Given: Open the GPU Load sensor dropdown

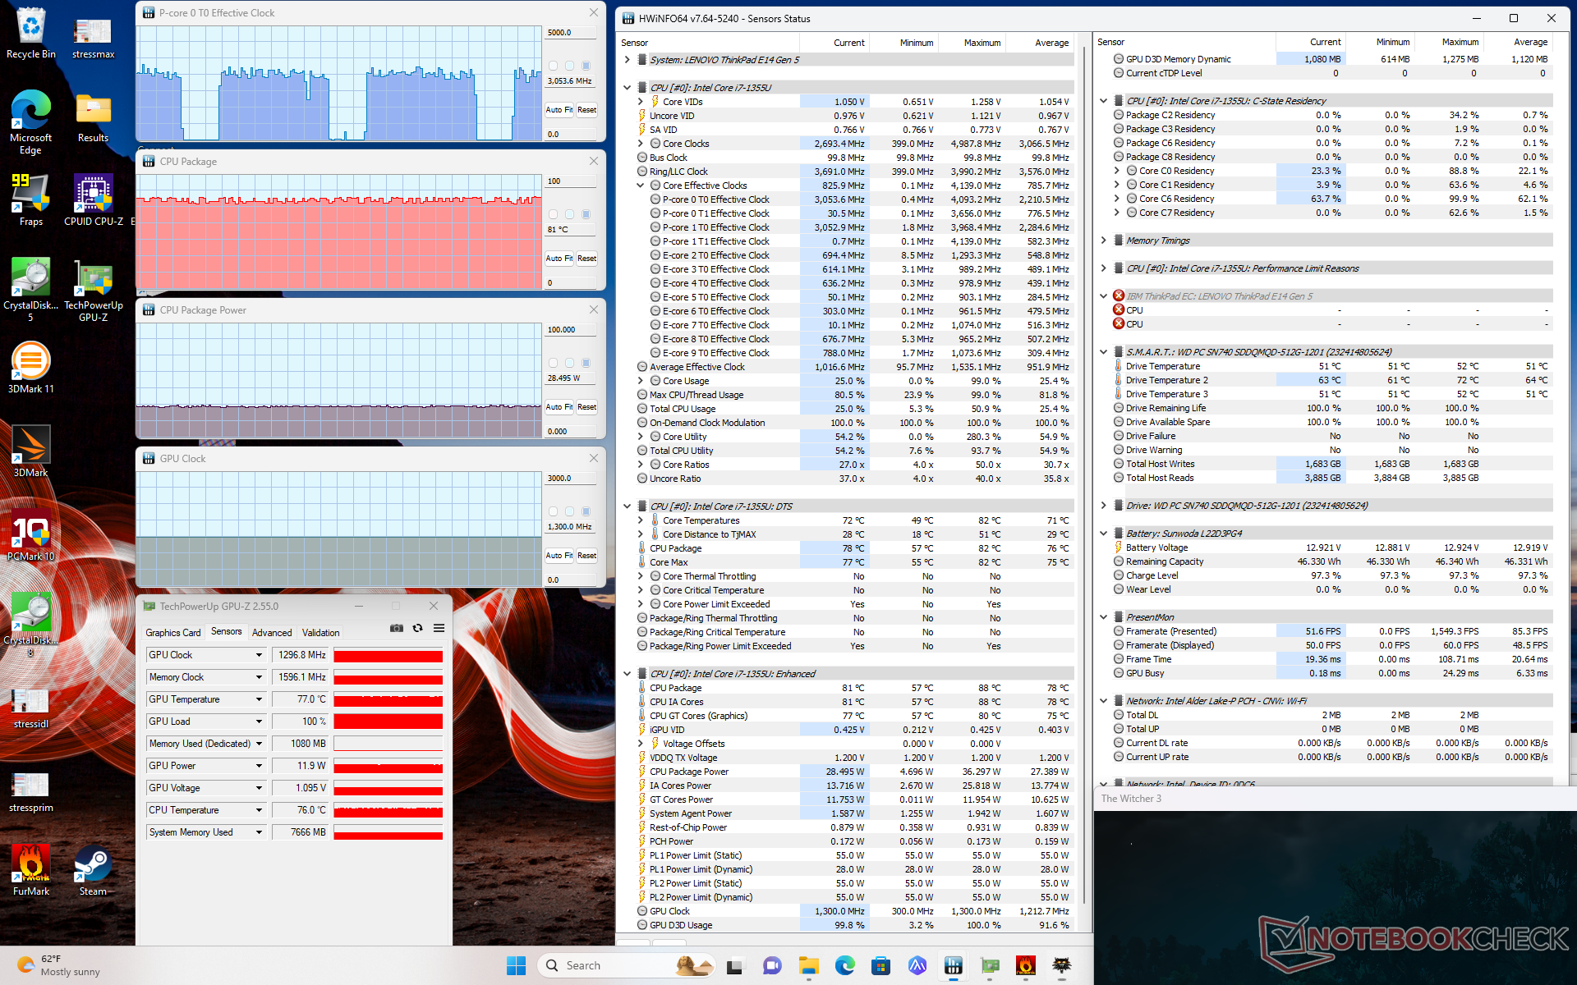Looking at the screenshot, I should click(259, 722).
